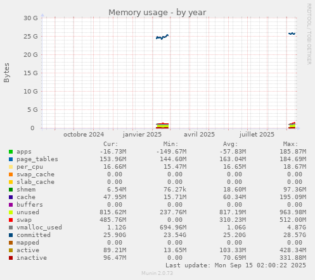Click the gray vmalloc_used legend swatch
Viewport: 315px width, 280px height.
coord(11,228)
